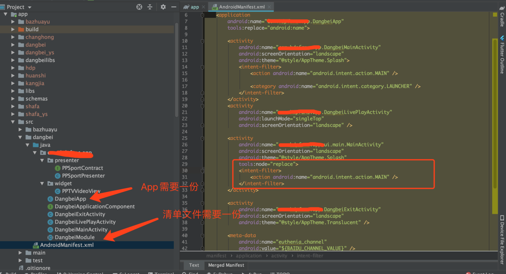Click the activity breadcrumb
This screenshot has height=274, width=506.
(x=279, y=256)
